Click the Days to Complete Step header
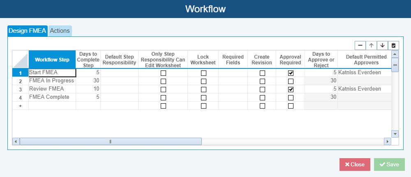Image resolution: width=411 pixels, height=177 pixels. point(88,59)
